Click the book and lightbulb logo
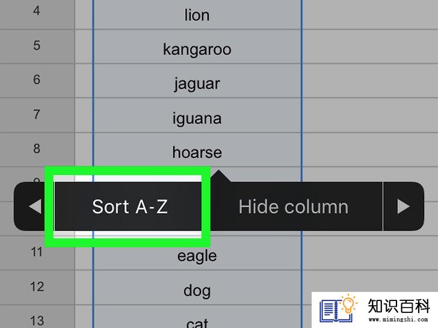The width and height of the screenshot is (438, 328). tap(338, 309)
